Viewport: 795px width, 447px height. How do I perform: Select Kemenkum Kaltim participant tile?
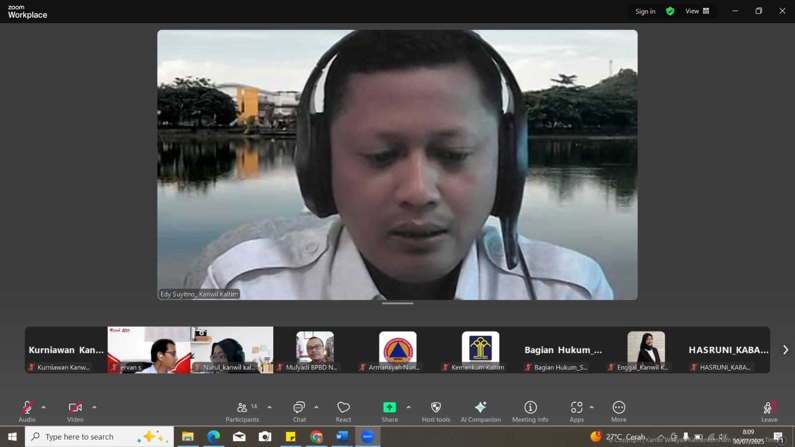(x=480, y=350)
